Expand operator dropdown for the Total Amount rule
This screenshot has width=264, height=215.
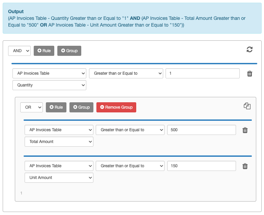click(130, 130)
